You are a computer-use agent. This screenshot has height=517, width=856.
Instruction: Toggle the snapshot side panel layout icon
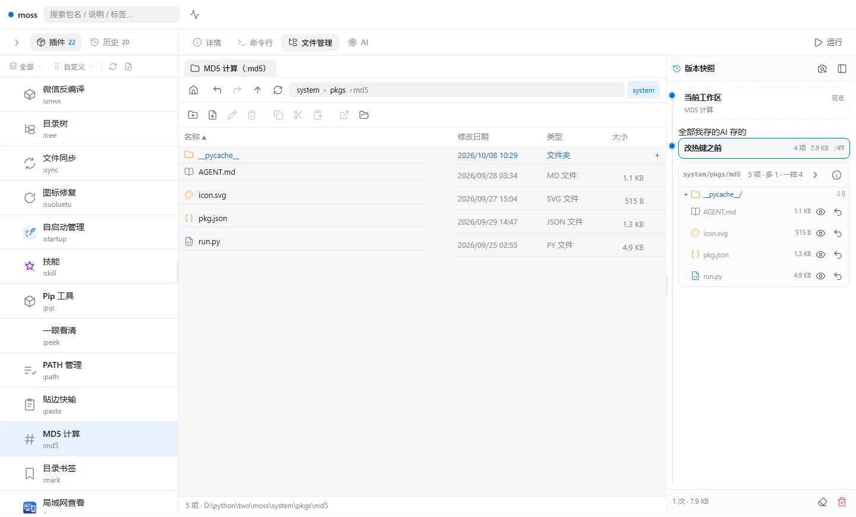842,69
